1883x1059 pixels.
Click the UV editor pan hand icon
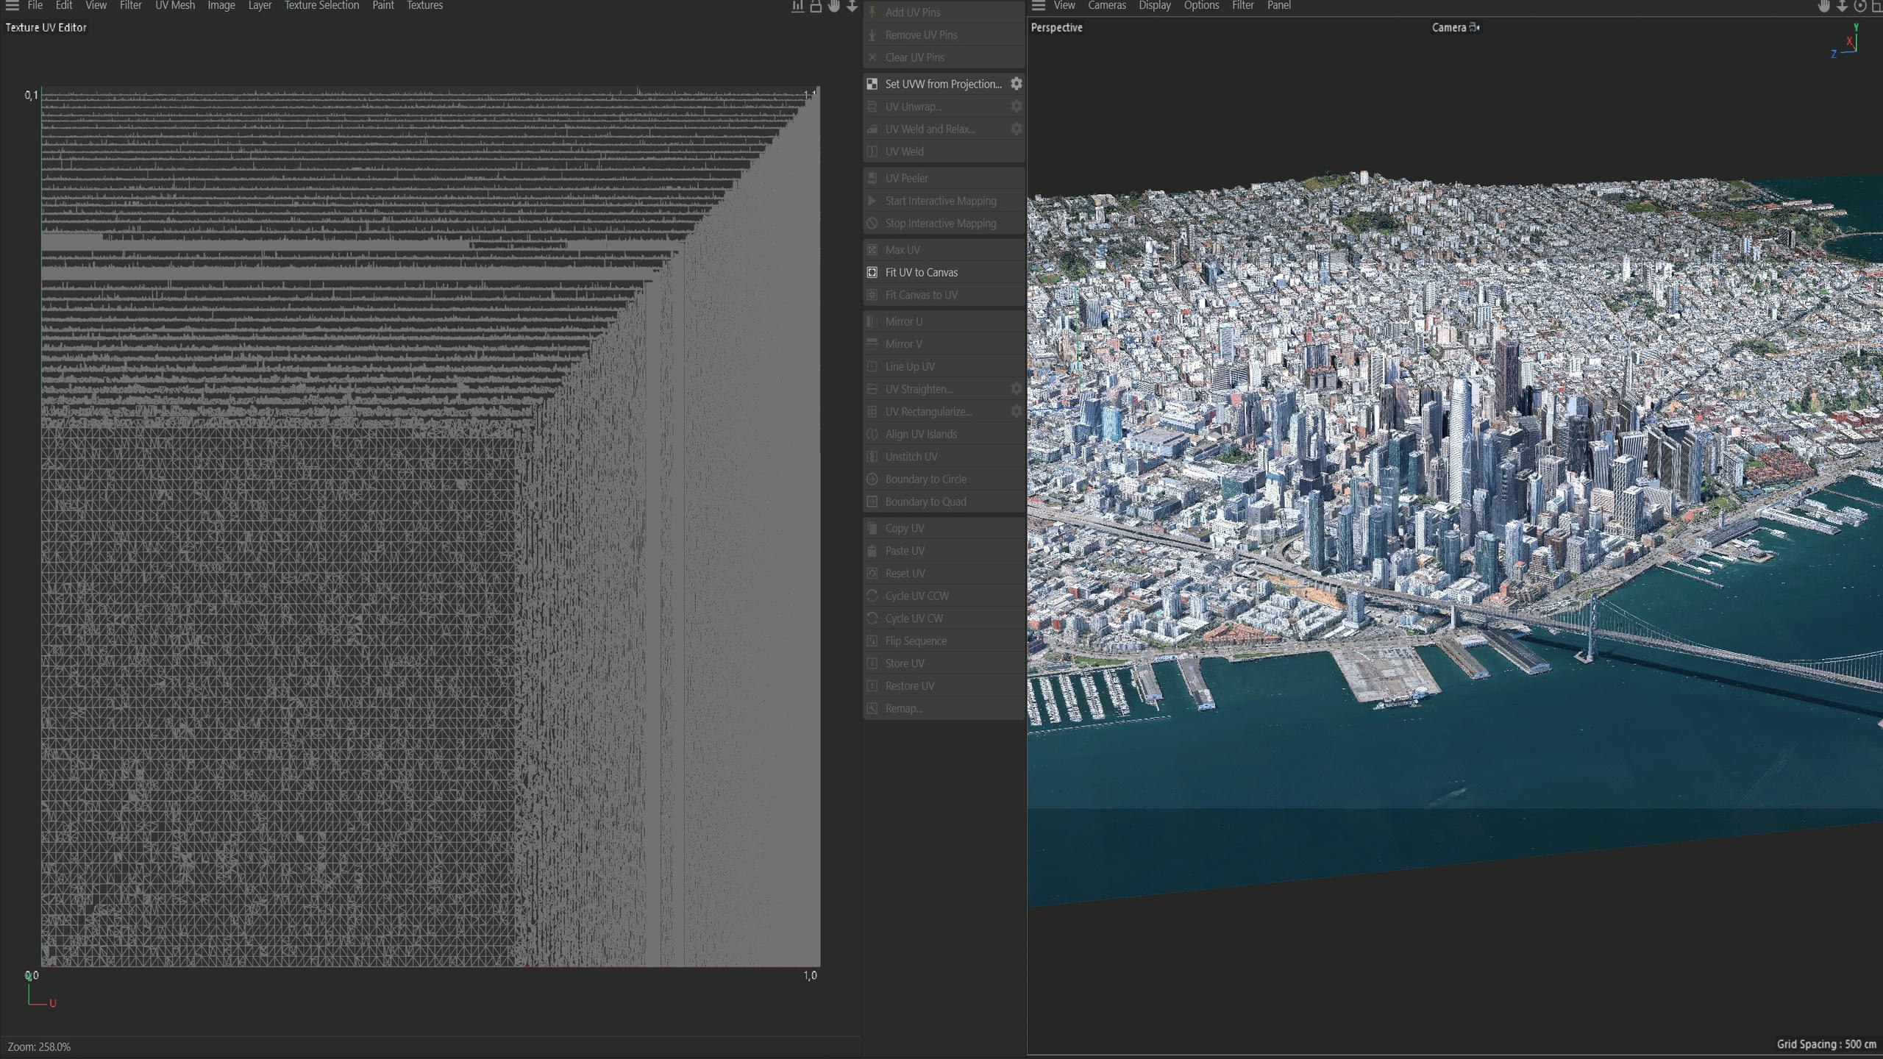[834, 7]
